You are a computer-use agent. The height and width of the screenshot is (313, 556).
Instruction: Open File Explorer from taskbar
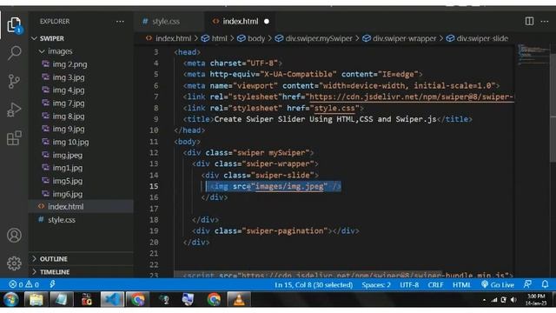coord(36,299)
